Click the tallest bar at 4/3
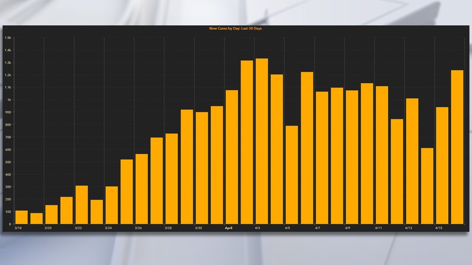472x265 pixels. click(x=262, y=141)
